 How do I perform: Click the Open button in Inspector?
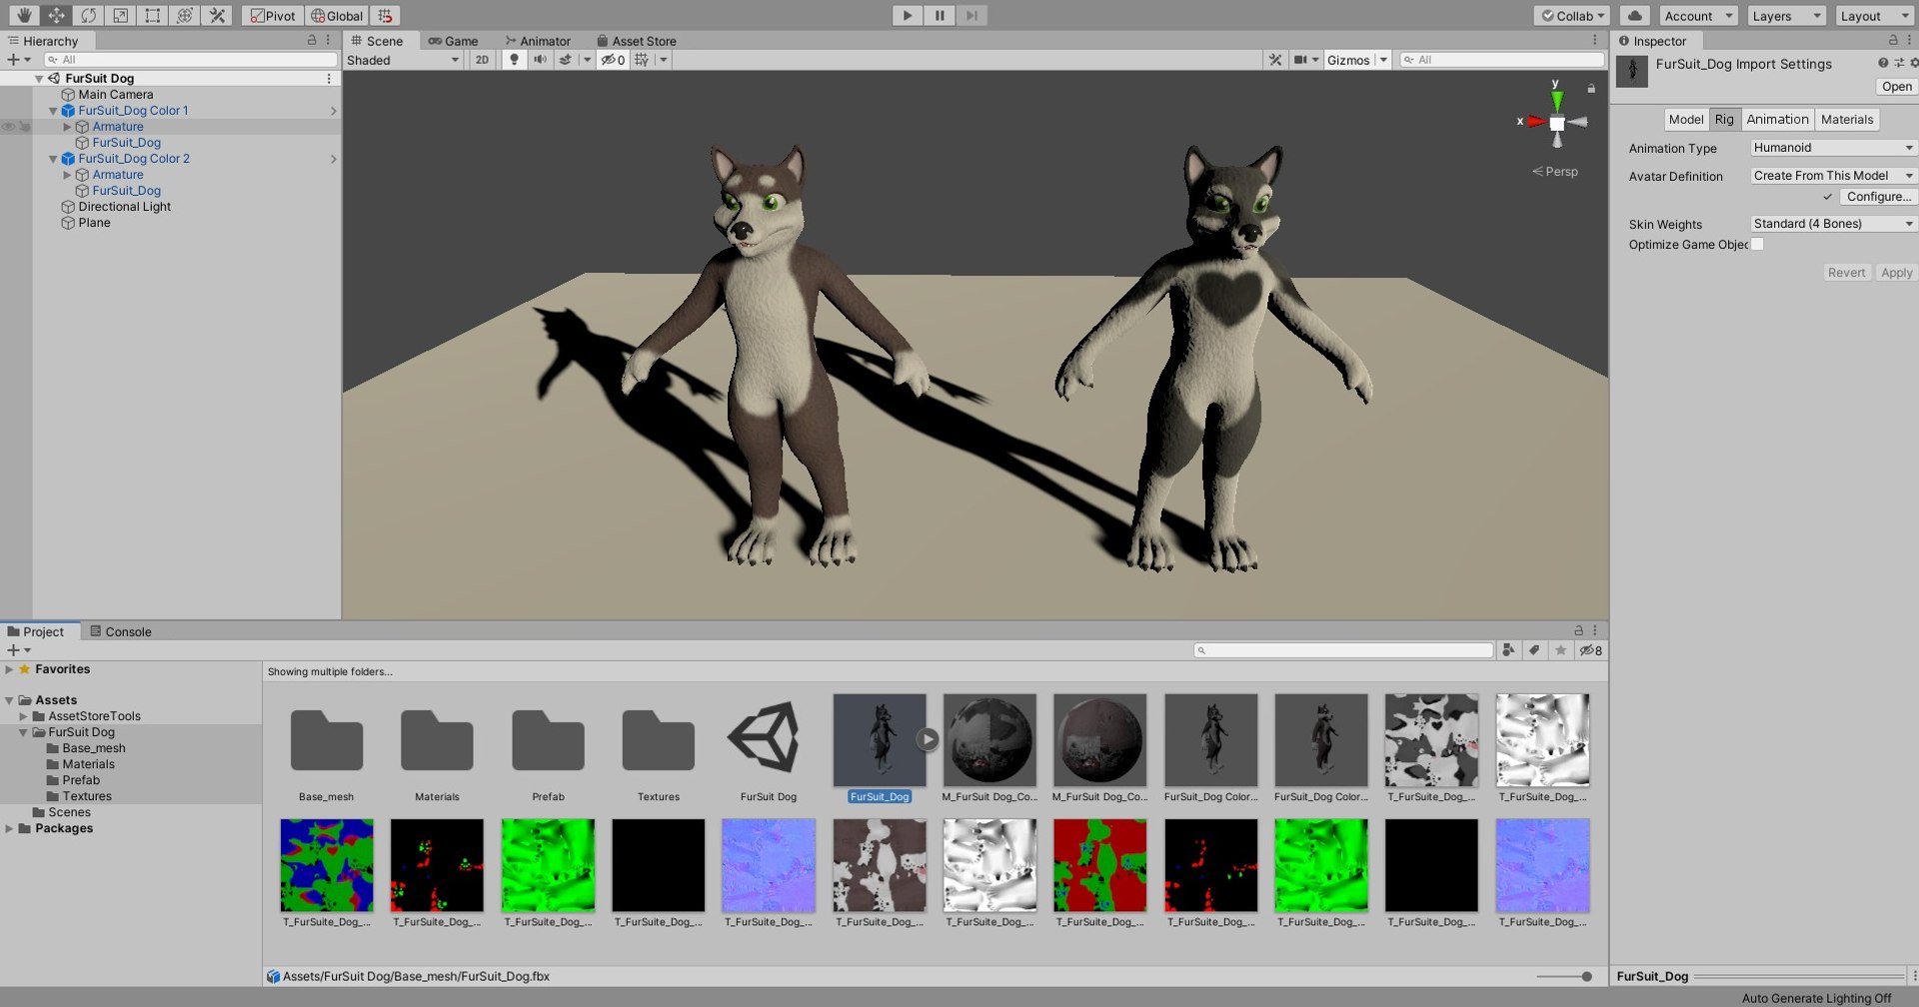pos(1896,87)
